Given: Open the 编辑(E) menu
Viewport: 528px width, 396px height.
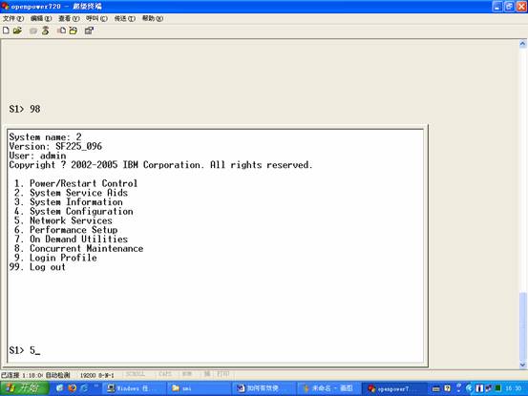Looking at the screenshot, I should [x=41, y=18].
